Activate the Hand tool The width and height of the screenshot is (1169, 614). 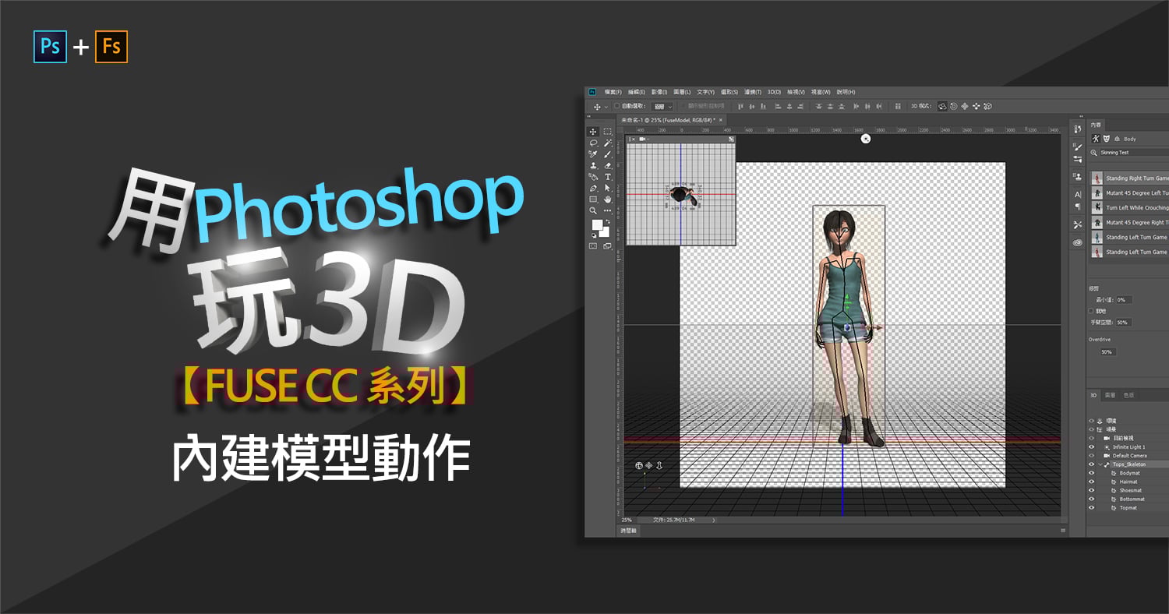tap(608, 199)
